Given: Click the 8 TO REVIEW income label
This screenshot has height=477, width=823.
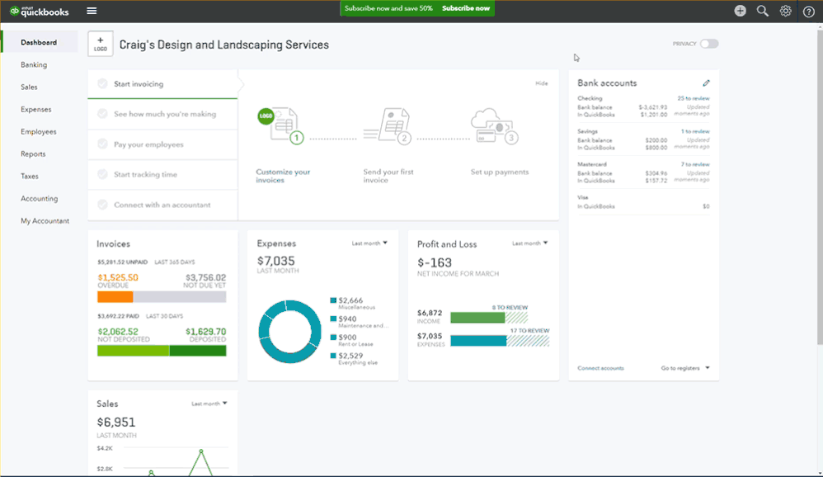Looking at the screenshot, I should (x=510, y=307).
